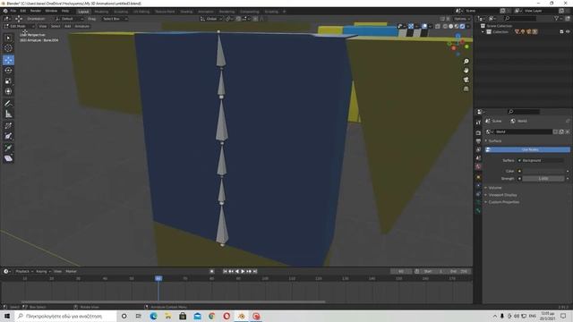This screenshot has width=573, height=322.
Task: Select the Extrude bone tool
Action: coord(8,148)
